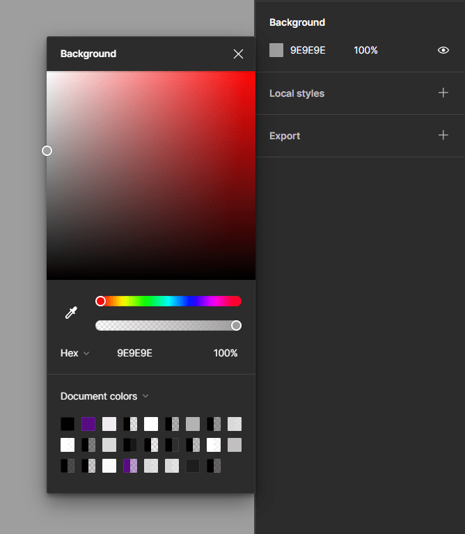Screen dimensions: 465x534
Task: Click the 9E9E9E hex value in the right panel
Action: [308, 51]
